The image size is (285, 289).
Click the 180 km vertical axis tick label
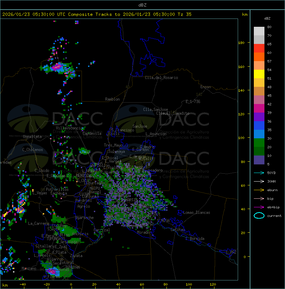tap(241, 43)
